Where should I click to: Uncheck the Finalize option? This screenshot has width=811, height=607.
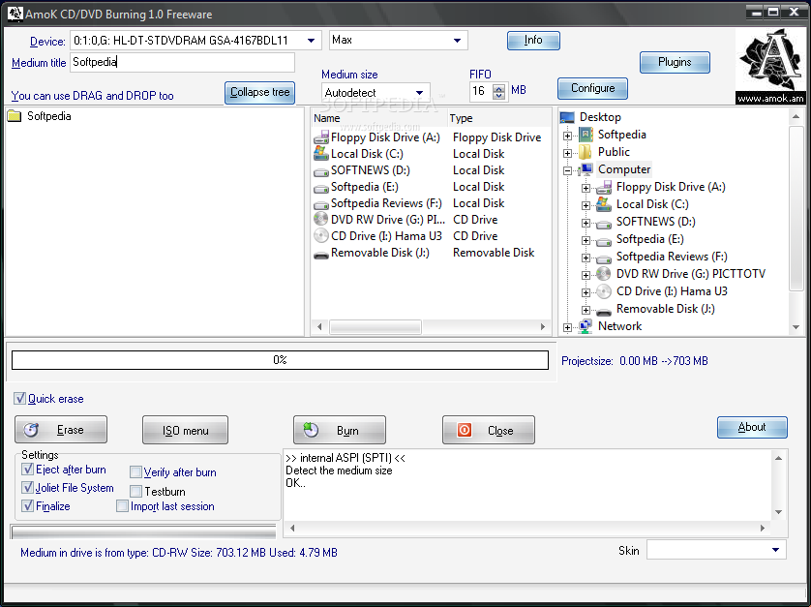coord(27,505)
